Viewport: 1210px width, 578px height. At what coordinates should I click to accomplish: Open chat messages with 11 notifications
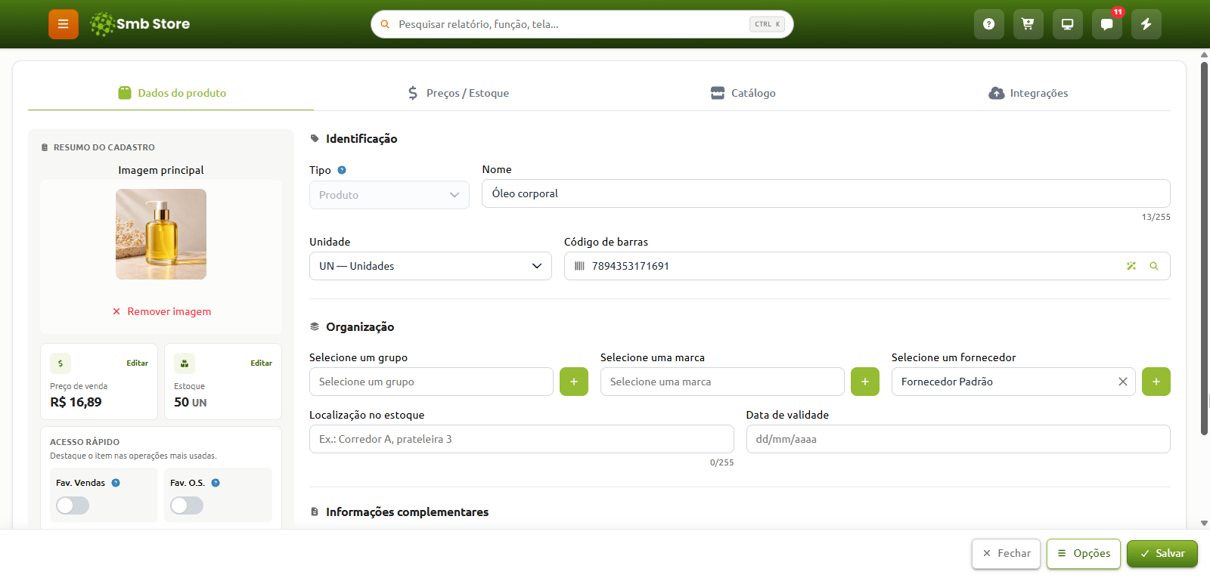point(1106,24)
